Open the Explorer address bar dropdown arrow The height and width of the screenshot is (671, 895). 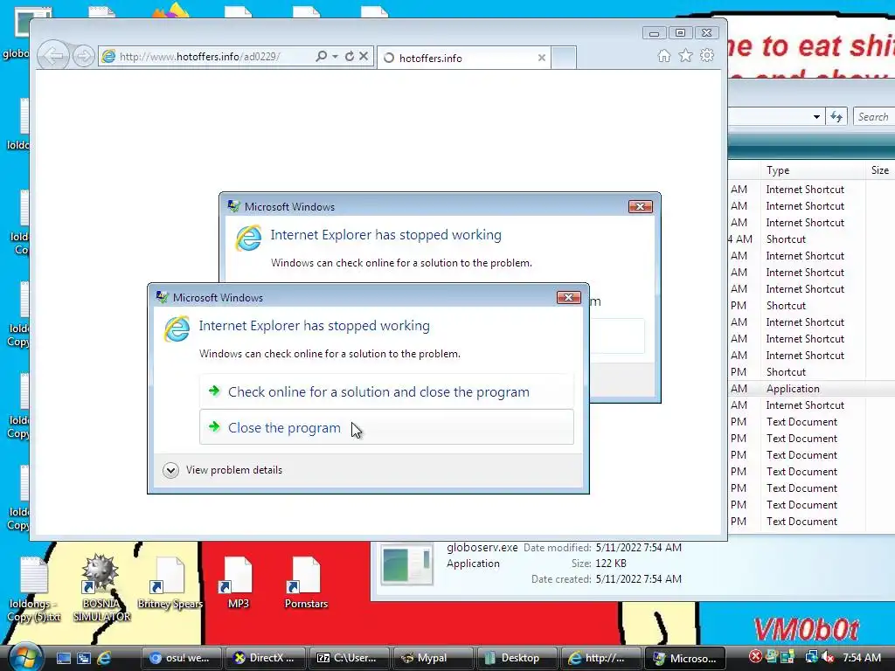coord(817,117)
